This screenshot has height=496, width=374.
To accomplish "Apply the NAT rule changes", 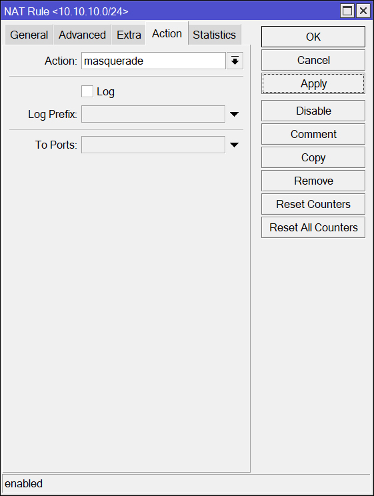I will tap(313, 83).
